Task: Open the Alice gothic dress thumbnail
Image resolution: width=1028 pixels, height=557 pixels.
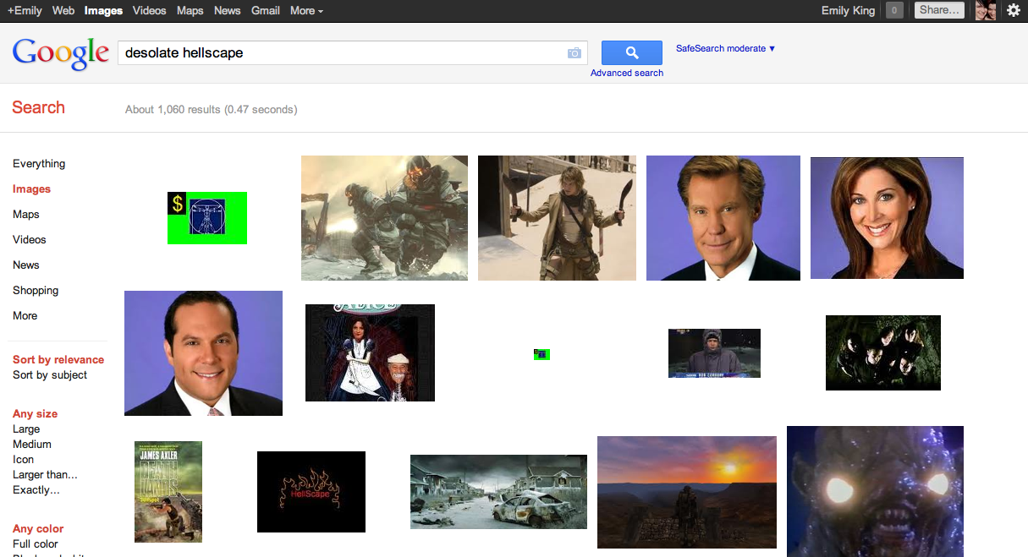Action: 370,353
